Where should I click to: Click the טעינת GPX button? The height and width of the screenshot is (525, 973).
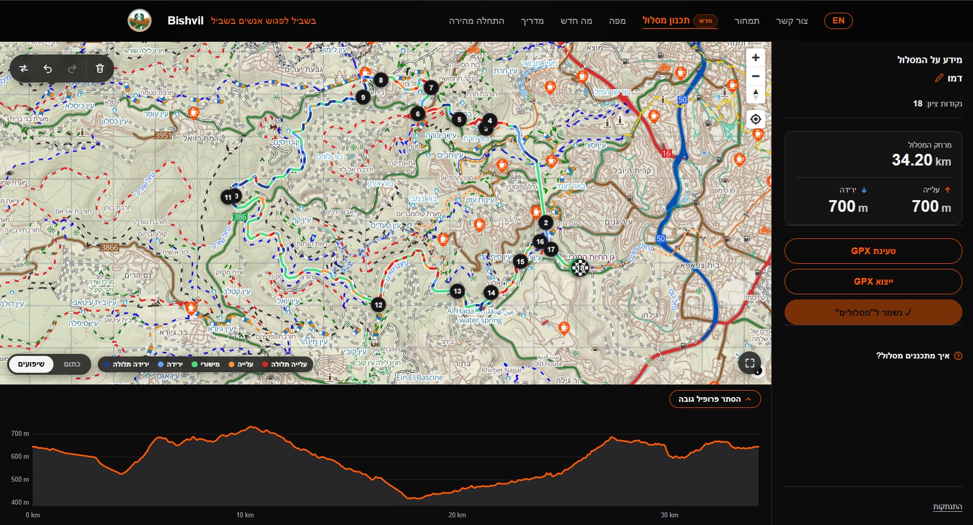(873, 251)
